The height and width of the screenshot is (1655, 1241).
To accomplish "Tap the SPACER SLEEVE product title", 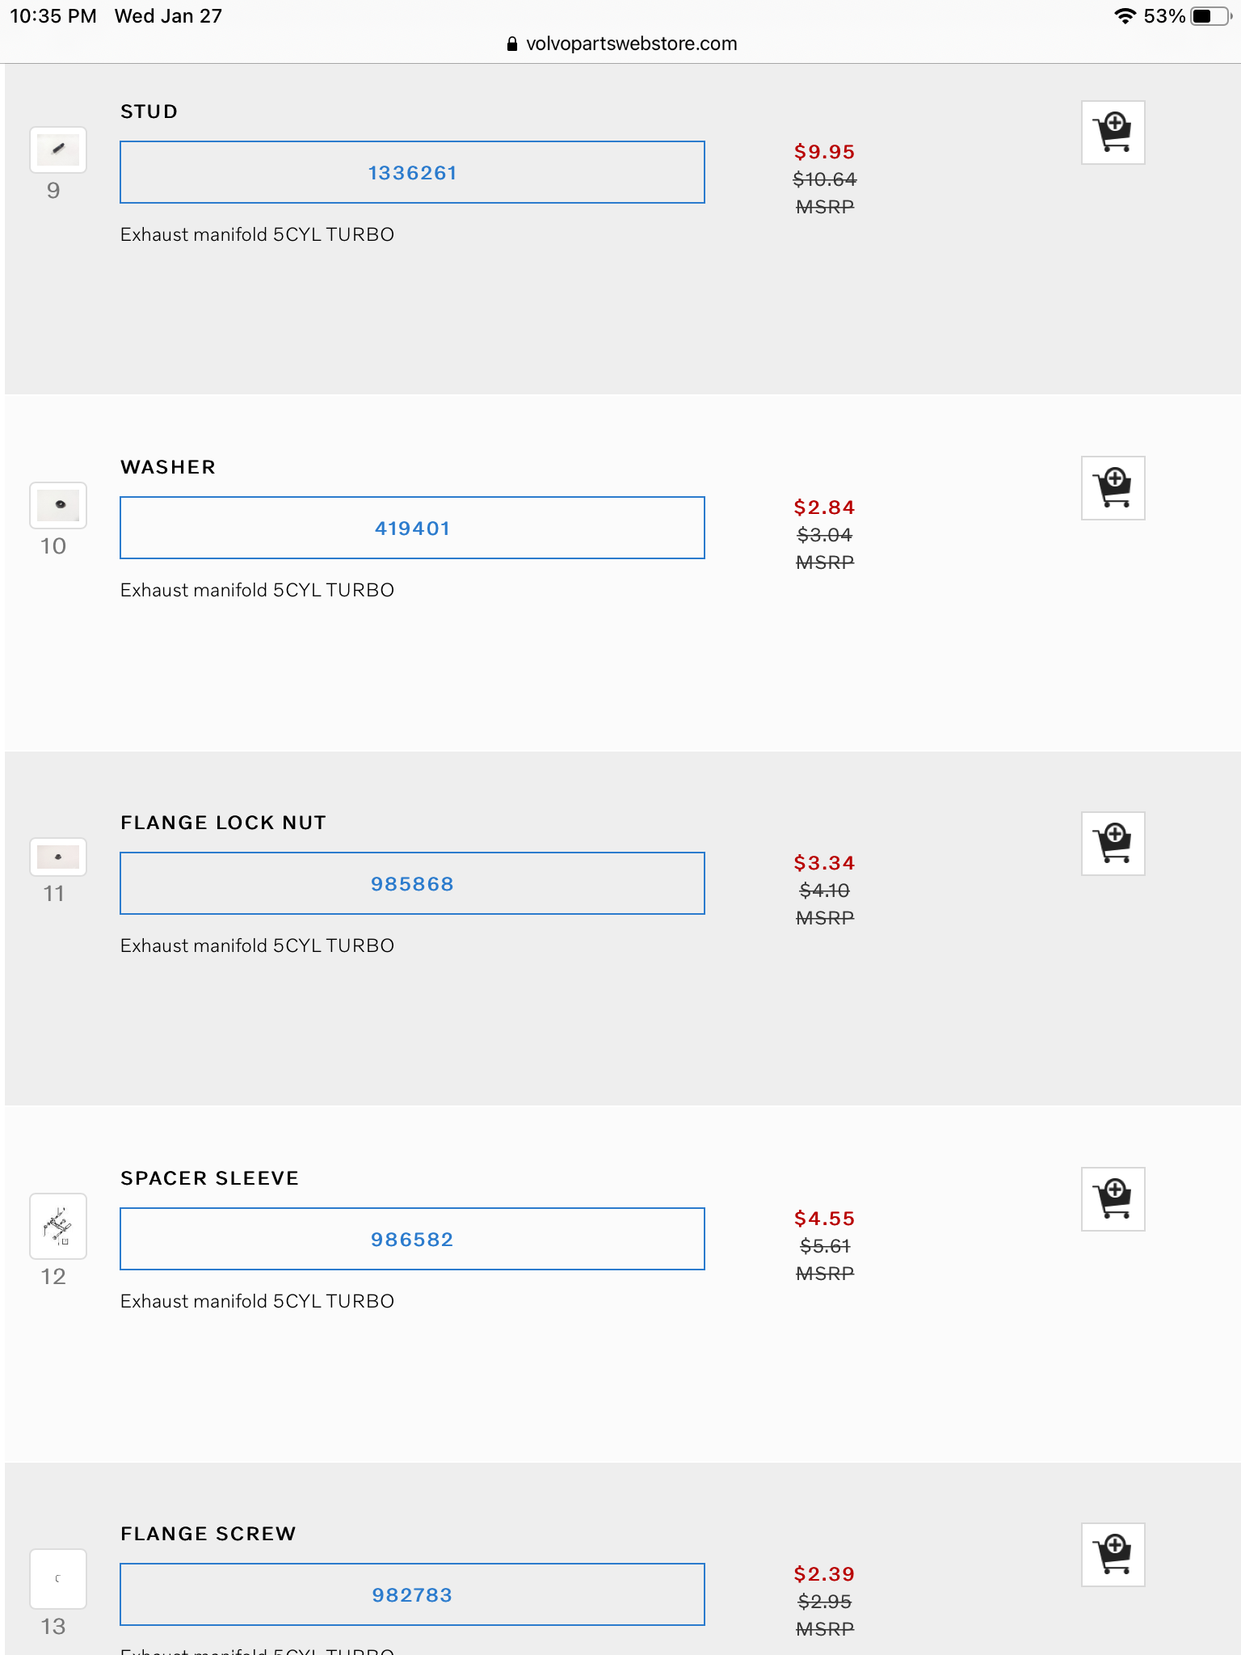I will point(209,1178).
